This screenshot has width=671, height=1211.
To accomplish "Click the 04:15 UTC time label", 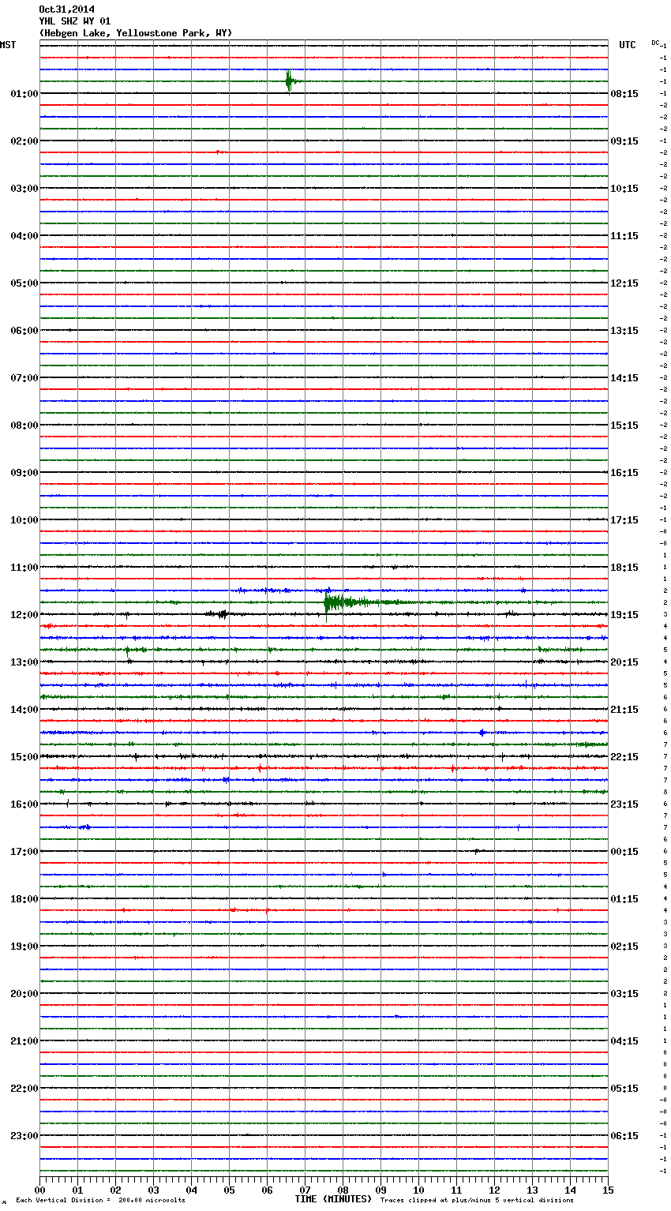I will (624, 1041).
